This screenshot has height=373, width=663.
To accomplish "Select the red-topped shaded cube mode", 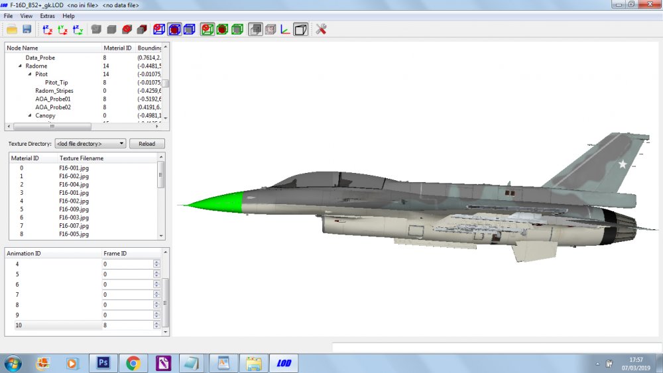I will pos(127,29).
